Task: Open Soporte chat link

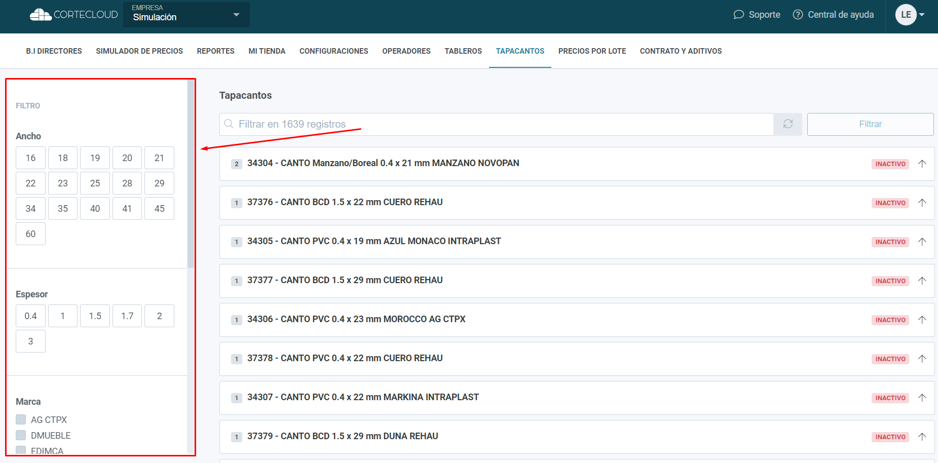Action: pos(757,15)
